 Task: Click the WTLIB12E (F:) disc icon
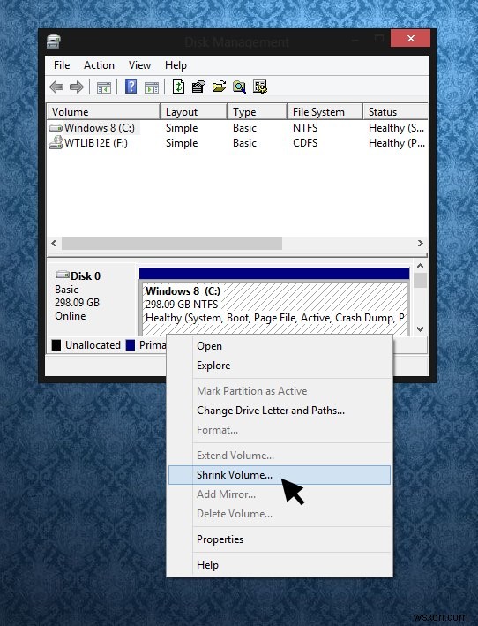click(56, 142)
